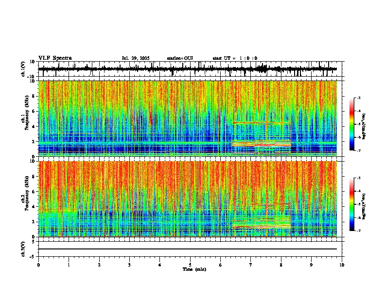Click the ch.2 spectrogram plot area
Viewport: 385px width, 297px height.
188,199
